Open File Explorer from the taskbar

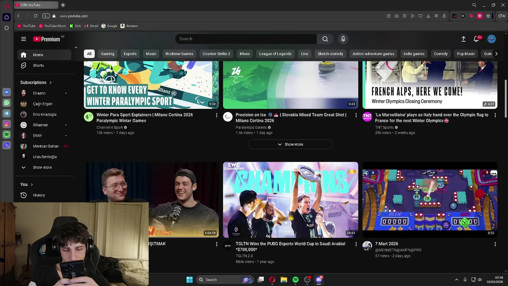(284, 280)
